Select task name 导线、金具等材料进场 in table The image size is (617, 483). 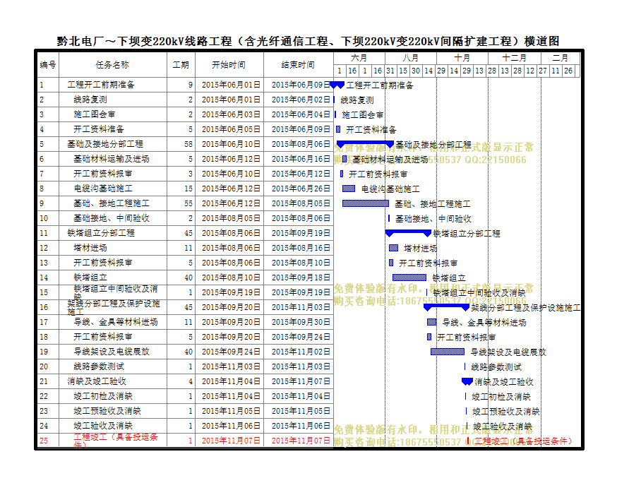coord(116,322)
